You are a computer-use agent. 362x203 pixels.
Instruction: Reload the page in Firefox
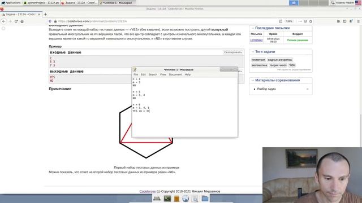tap(16, 21)
